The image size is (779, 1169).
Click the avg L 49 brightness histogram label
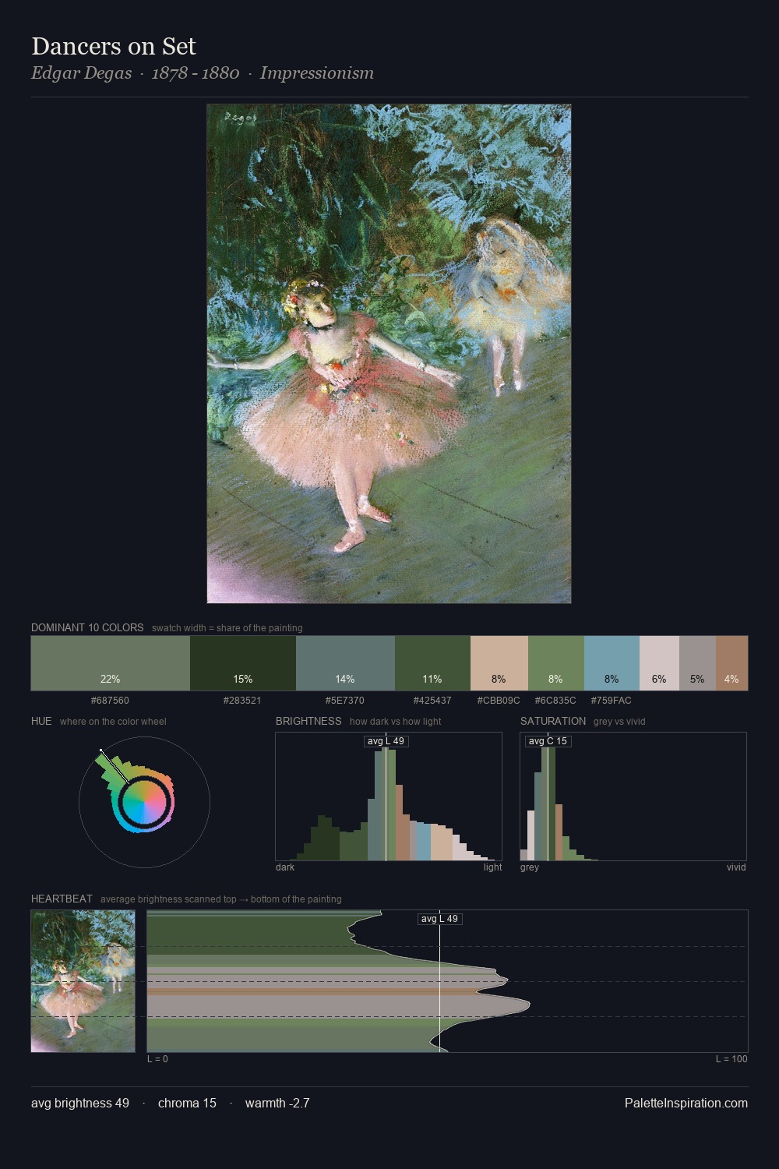[386, 741]
